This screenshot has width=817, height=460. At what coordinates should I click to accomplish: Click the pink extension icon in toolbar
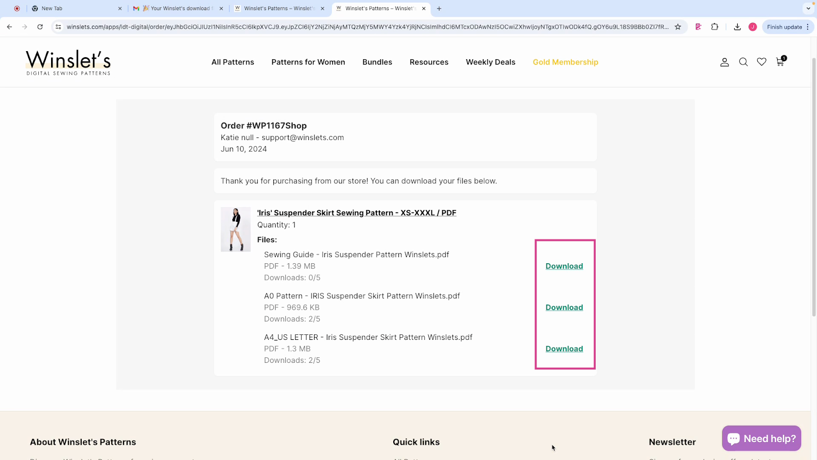(698, 27)
